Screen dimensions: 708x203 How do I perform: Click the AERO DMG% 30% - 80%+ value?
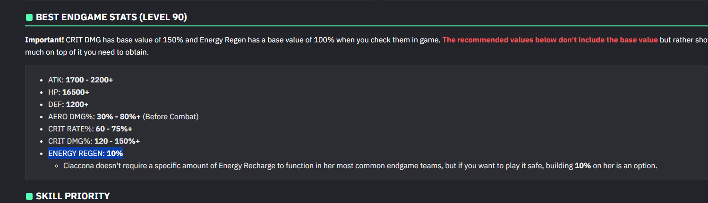(119, 117)
